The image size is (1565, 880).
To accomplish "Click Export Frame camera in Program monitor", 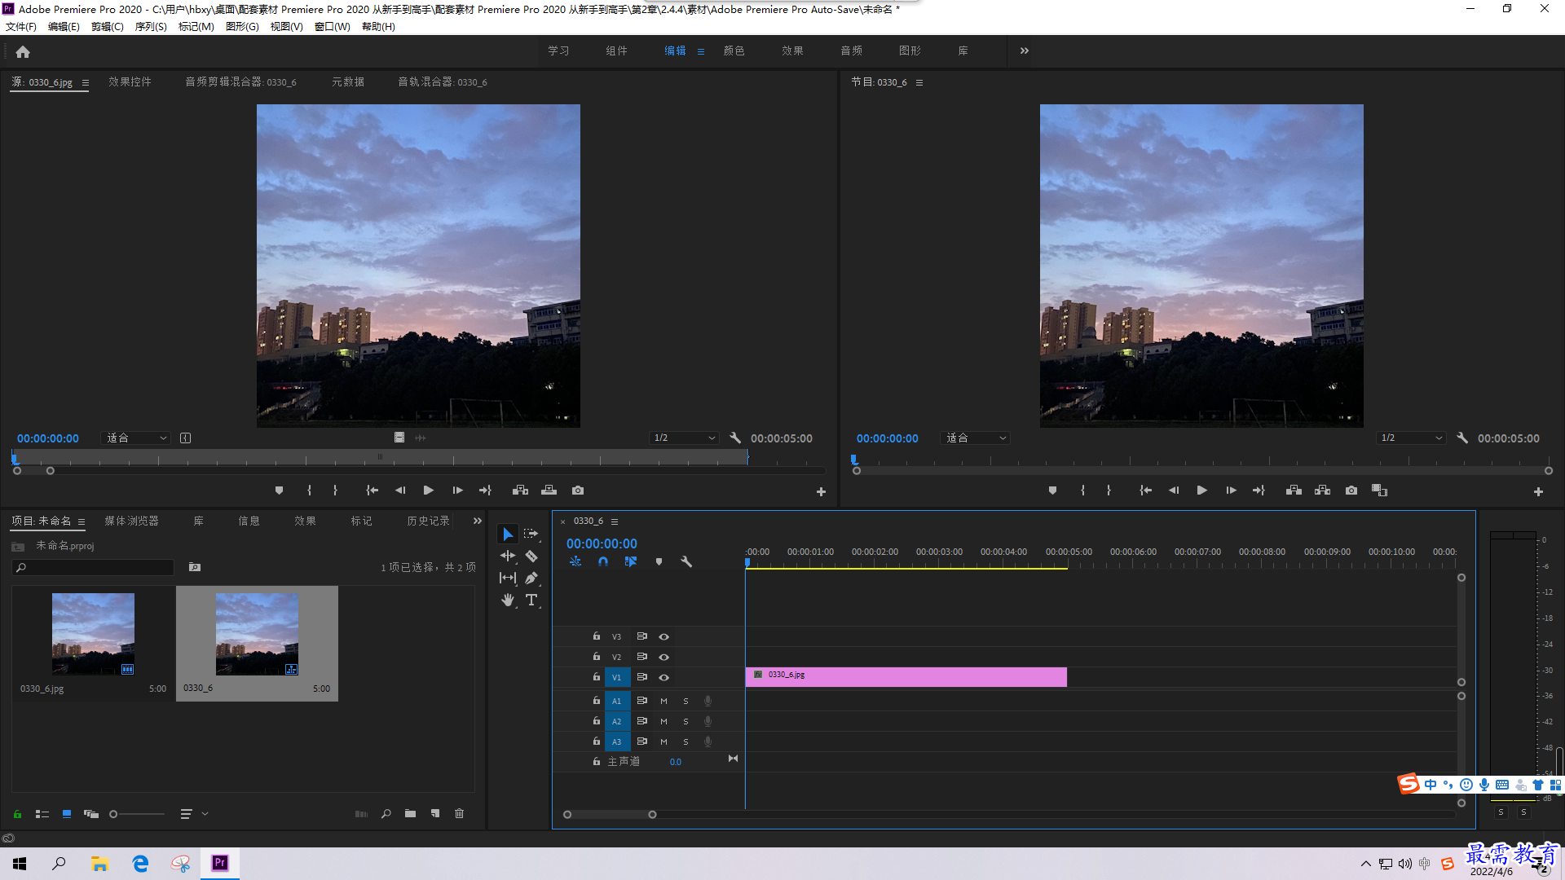I will click(1351, 491).
